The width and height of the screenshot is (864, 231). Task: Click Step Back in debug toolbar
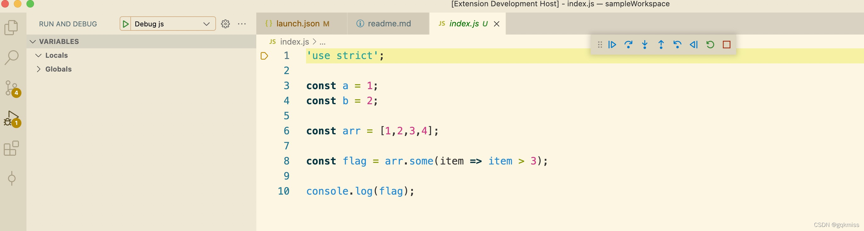677,45
